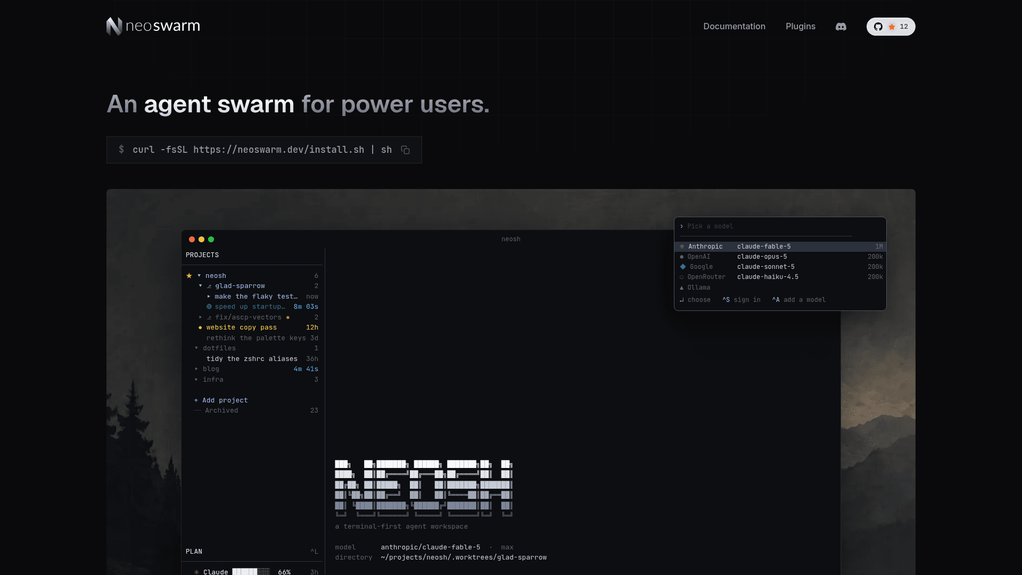Image resolution: width=1022 pixels, height=575 pixels.
Task: Click the PLAN ^L shortcut hint
Action: pyautogui.click(x=314, y=552)
